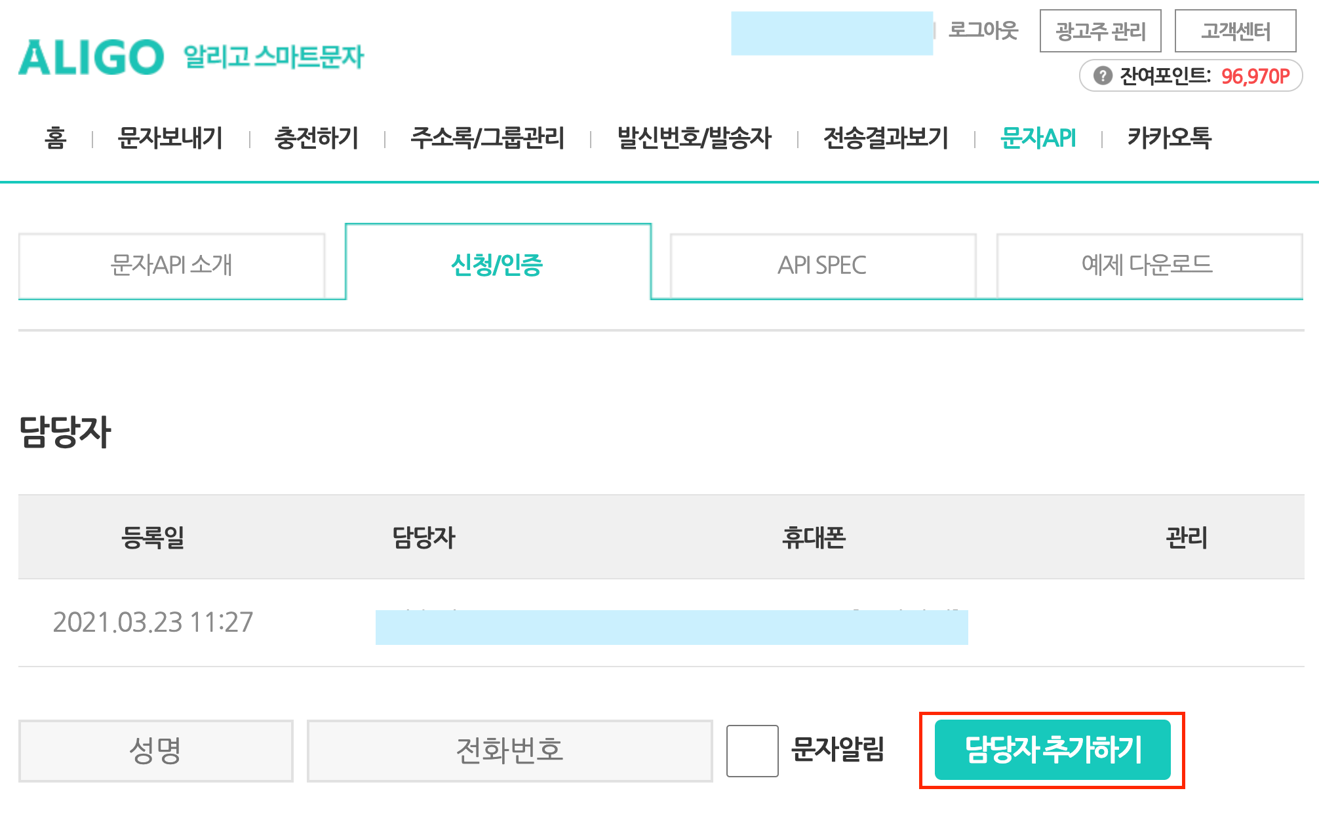Go to 홈 in main menu
The image size is (1319, 814).
(x=56, y=138)
